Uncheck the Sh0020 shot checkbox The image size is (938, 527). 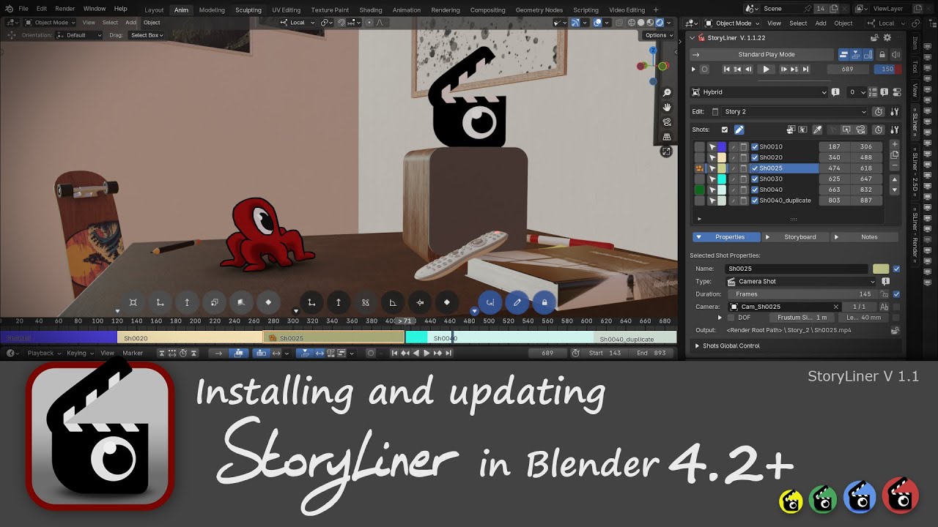(x=755, y=157)
